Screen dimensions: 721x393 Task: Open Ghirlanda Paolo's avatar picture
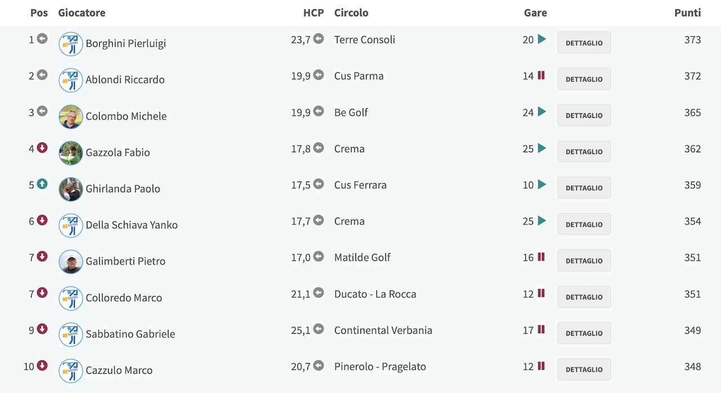[x=71, y=189]
